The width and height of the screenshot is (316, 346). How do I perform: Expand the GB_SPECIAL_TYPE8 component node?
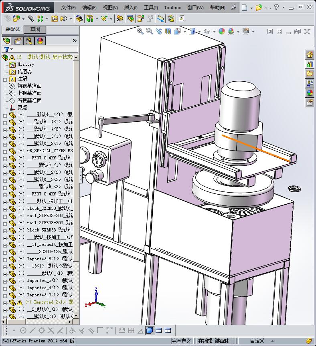coord(5,152)
